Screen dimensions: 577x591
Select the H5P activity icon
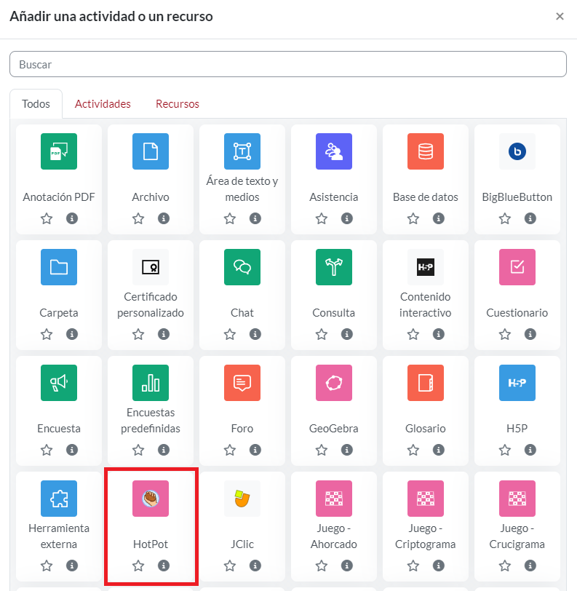(x=517, y=383)
